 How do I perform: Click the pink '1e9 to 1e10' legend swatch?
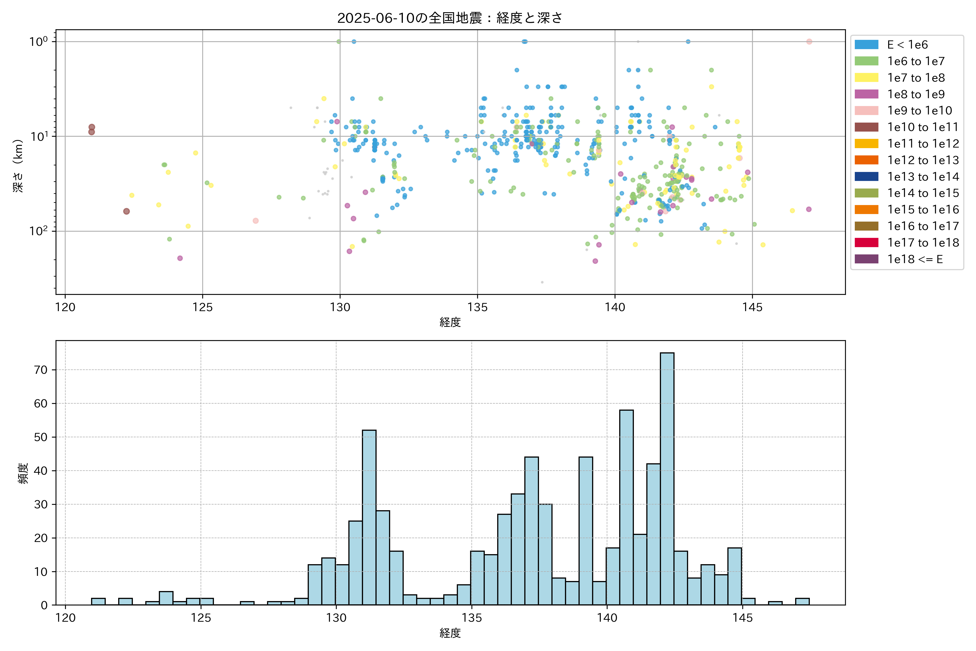coord(866,111)
